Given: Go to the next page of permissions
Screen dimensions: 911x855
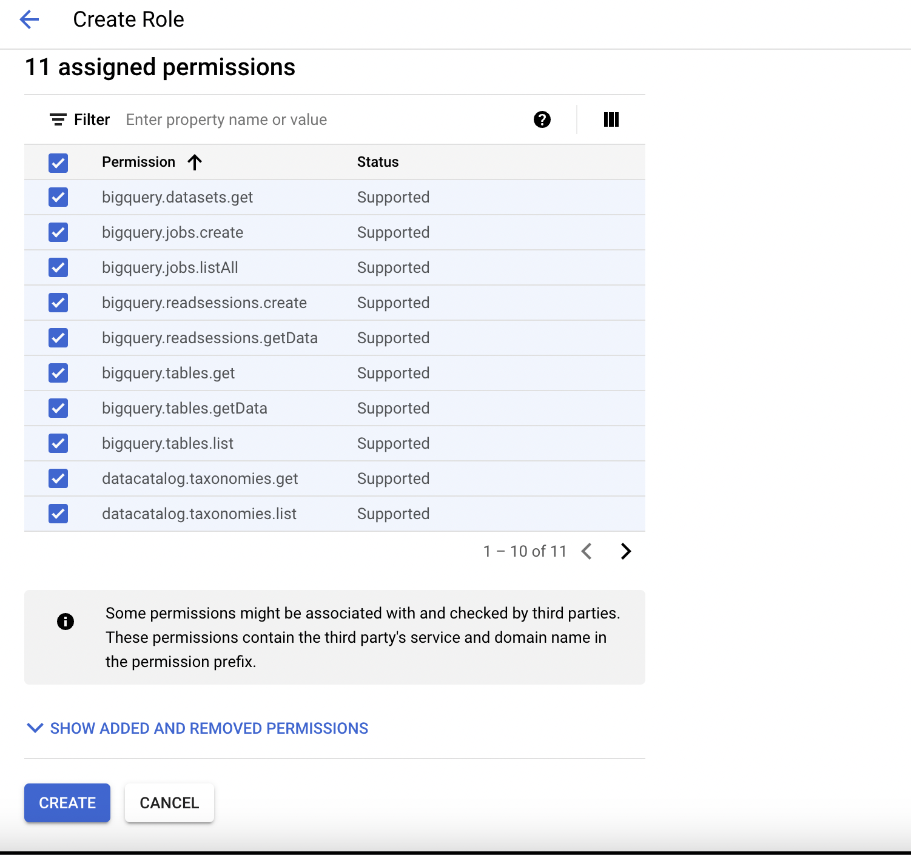Looking at the screenshot, I should [x=625, y=551].
